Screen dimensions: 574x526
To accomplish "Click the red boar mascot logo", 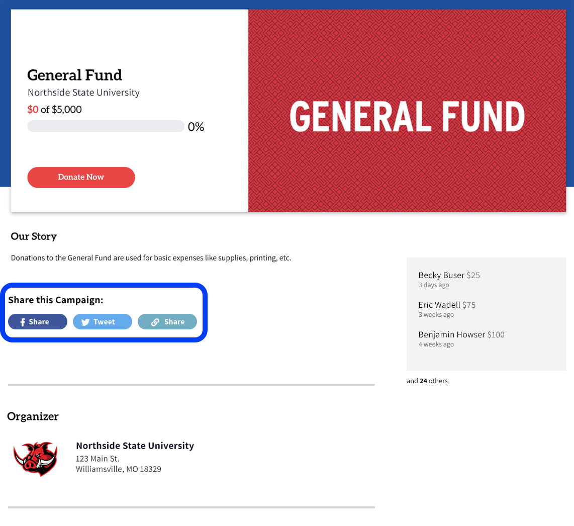I will tap(36, 459).
